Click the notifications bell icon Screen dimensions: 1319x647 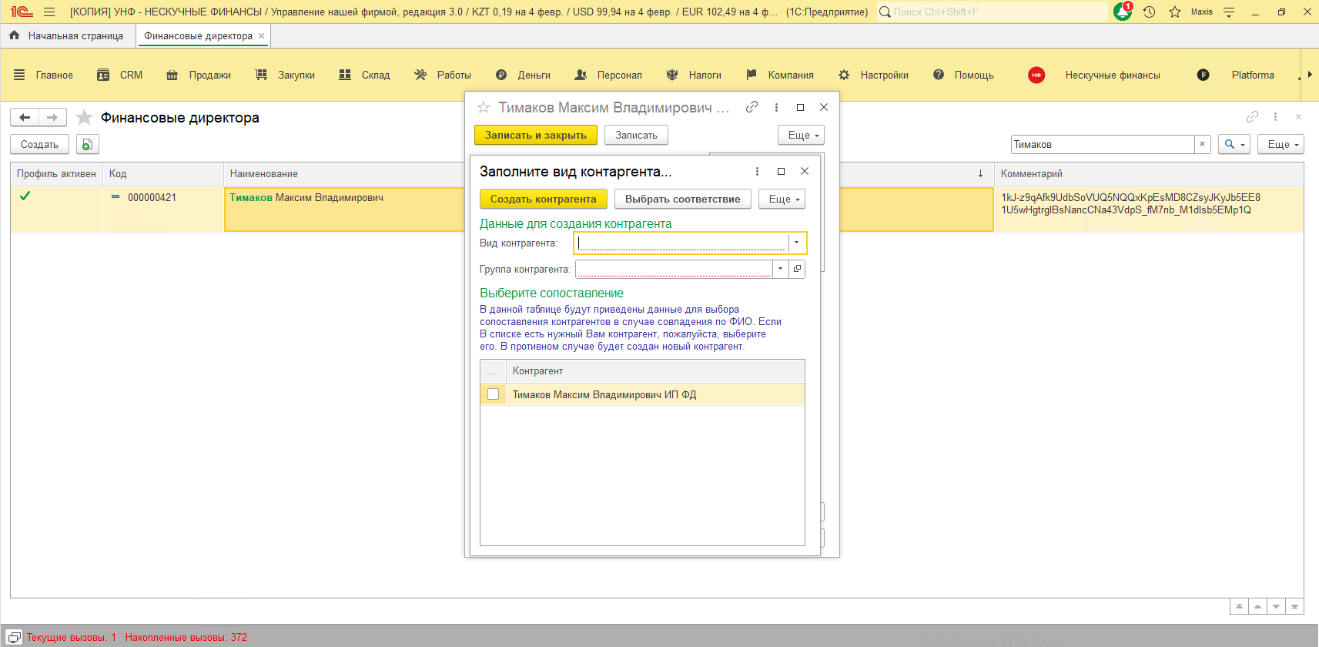click(x=1122, y=12)
